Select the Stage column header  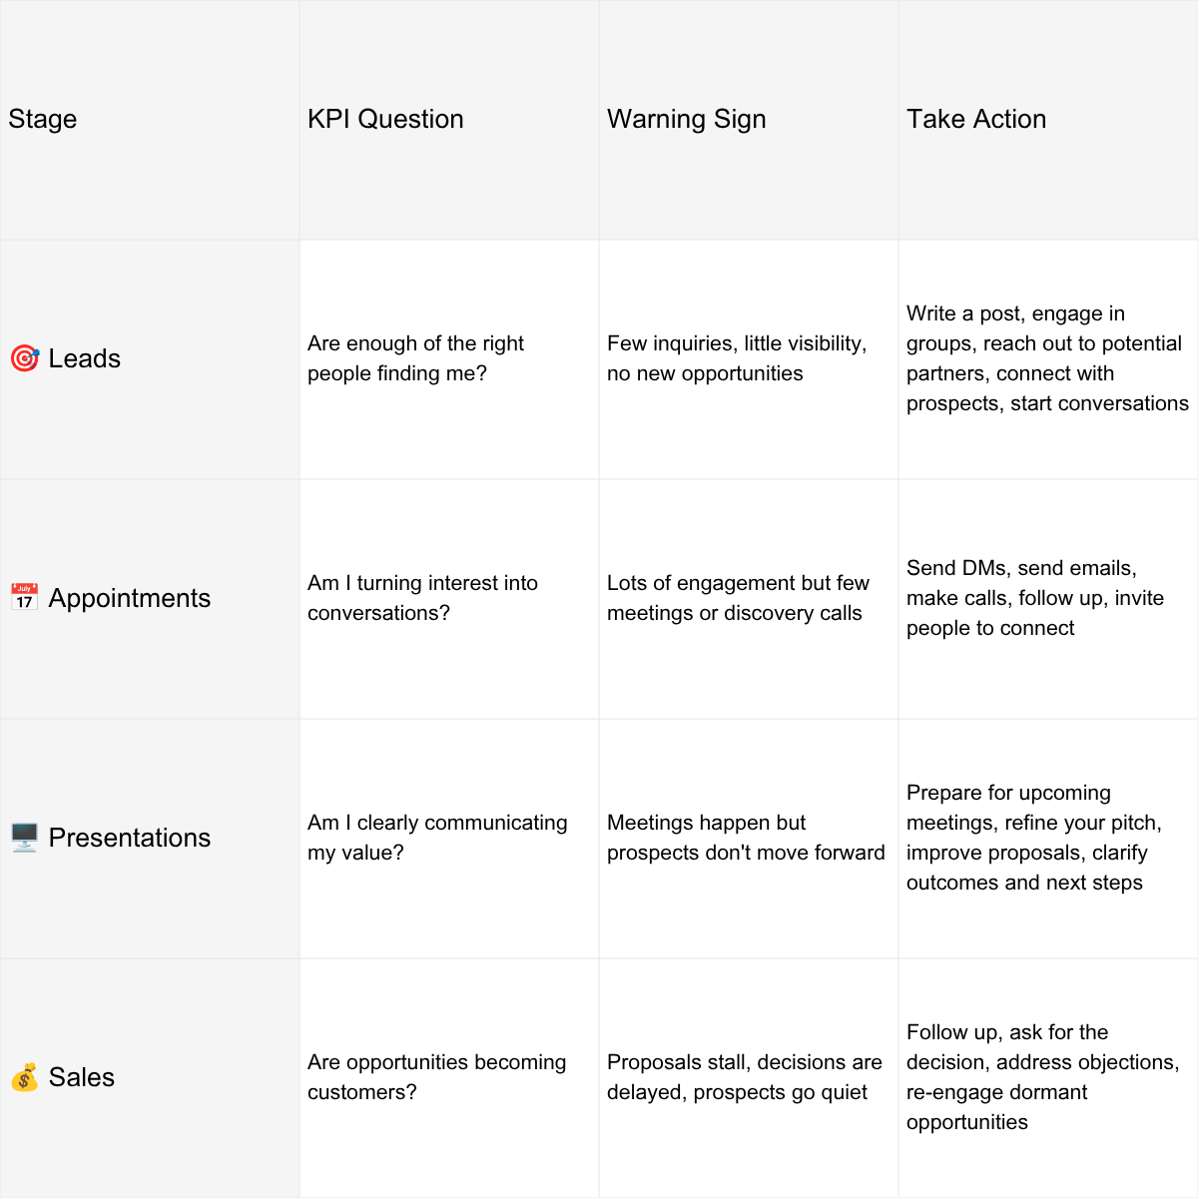pos(150,120)
